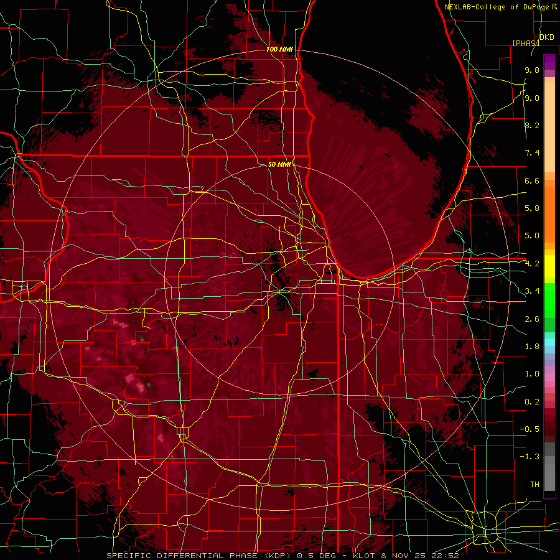Click the 6.6 scale value

(x=532, y=180)
